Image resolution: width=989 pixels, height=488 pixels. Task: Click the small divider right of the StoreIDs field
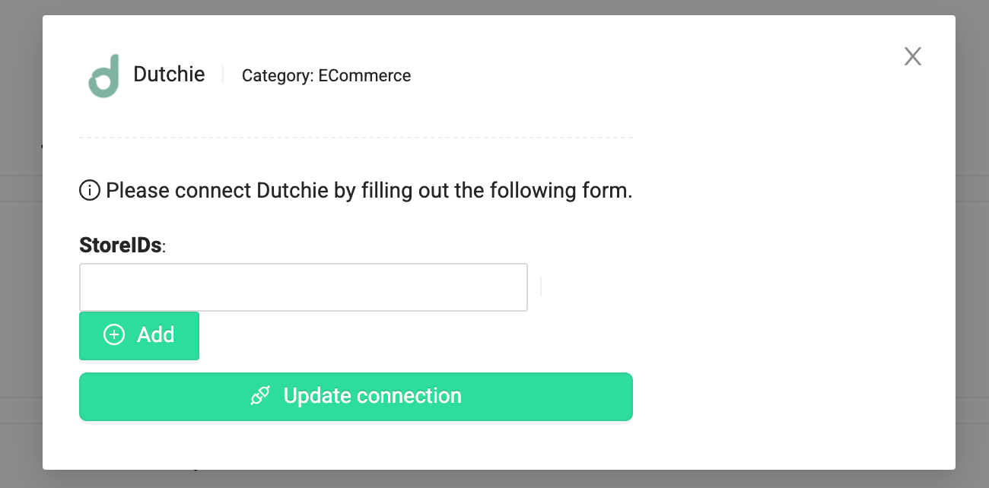pos(540,287)
